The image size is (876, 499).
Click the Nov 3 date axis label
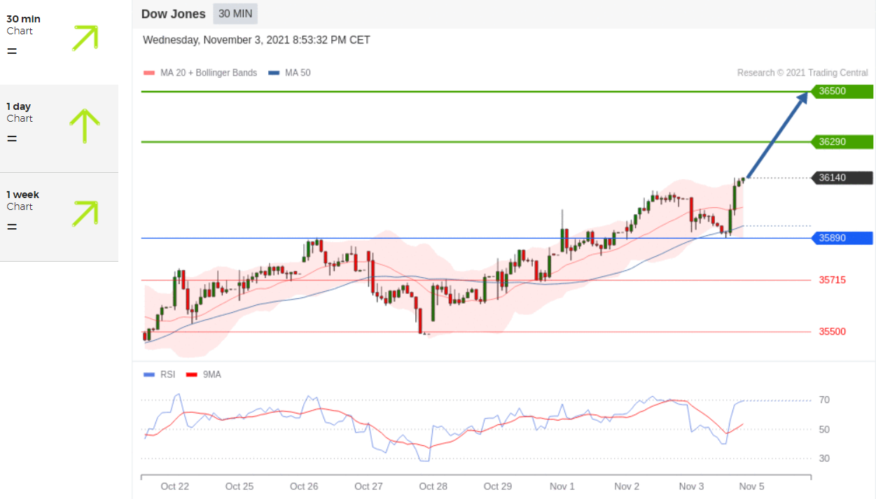click(x=691, y=486)
